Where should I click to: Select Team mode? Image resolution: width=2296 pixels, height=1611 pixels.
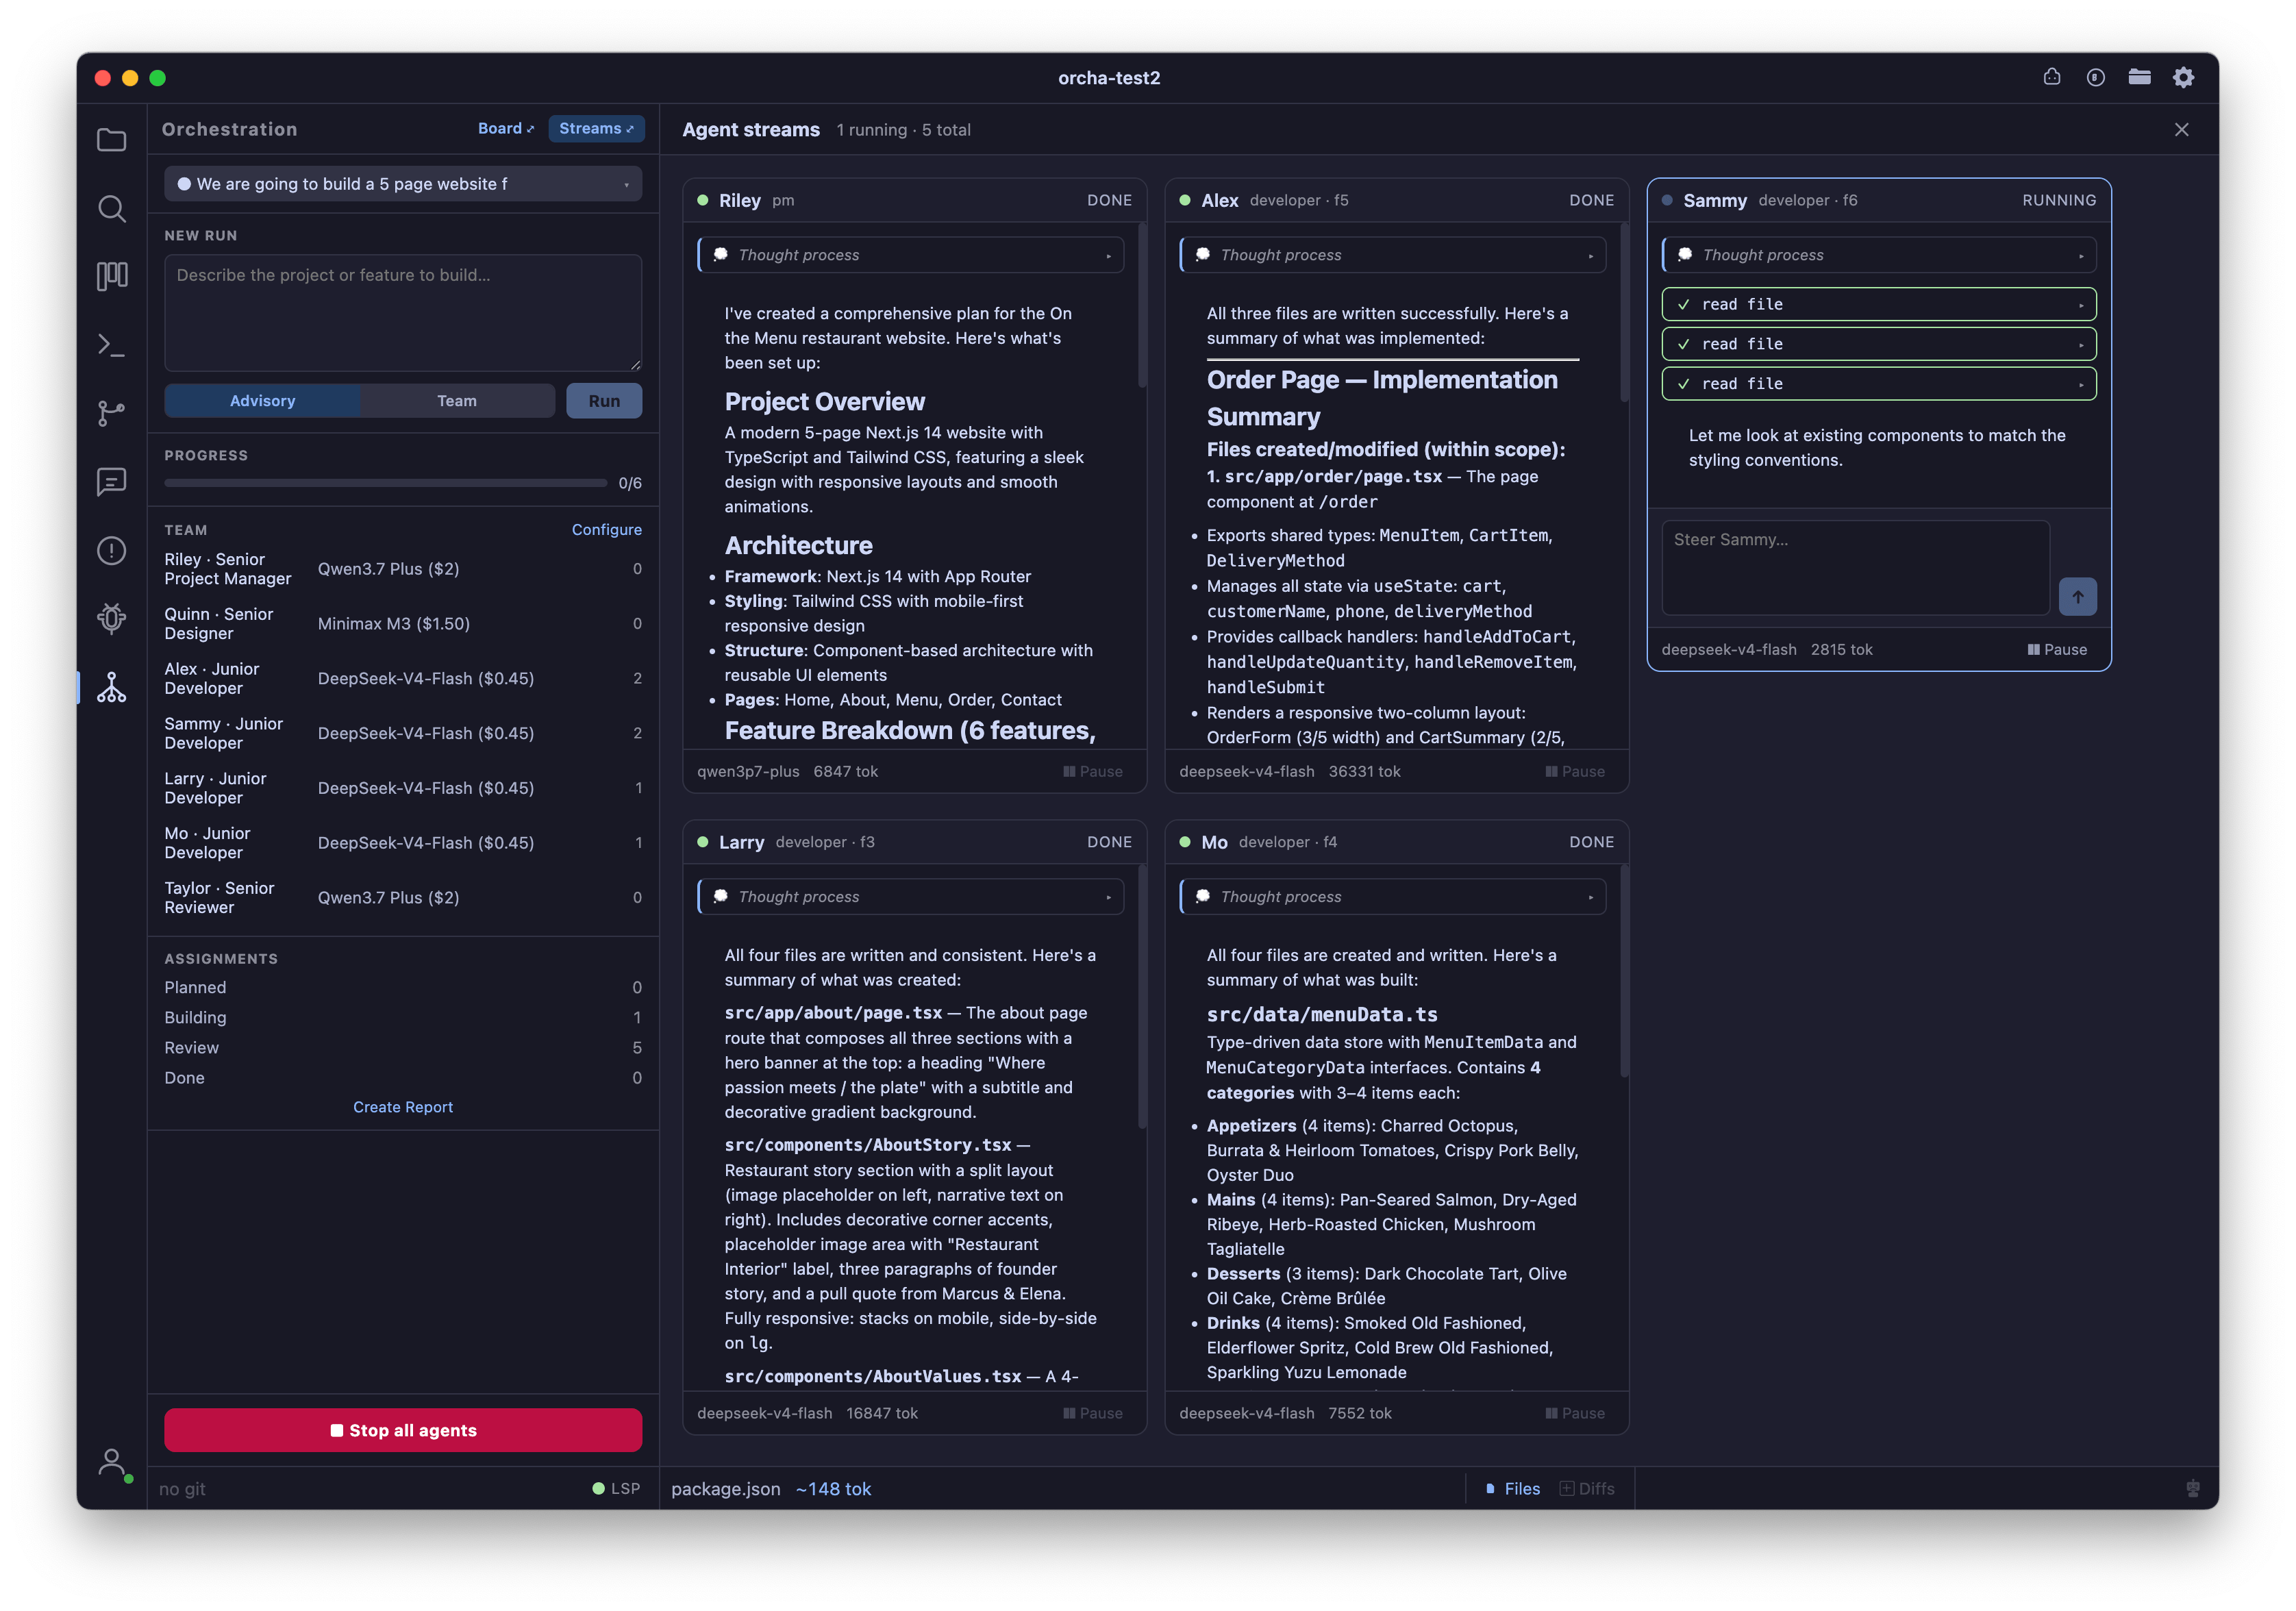pos(457,400)
